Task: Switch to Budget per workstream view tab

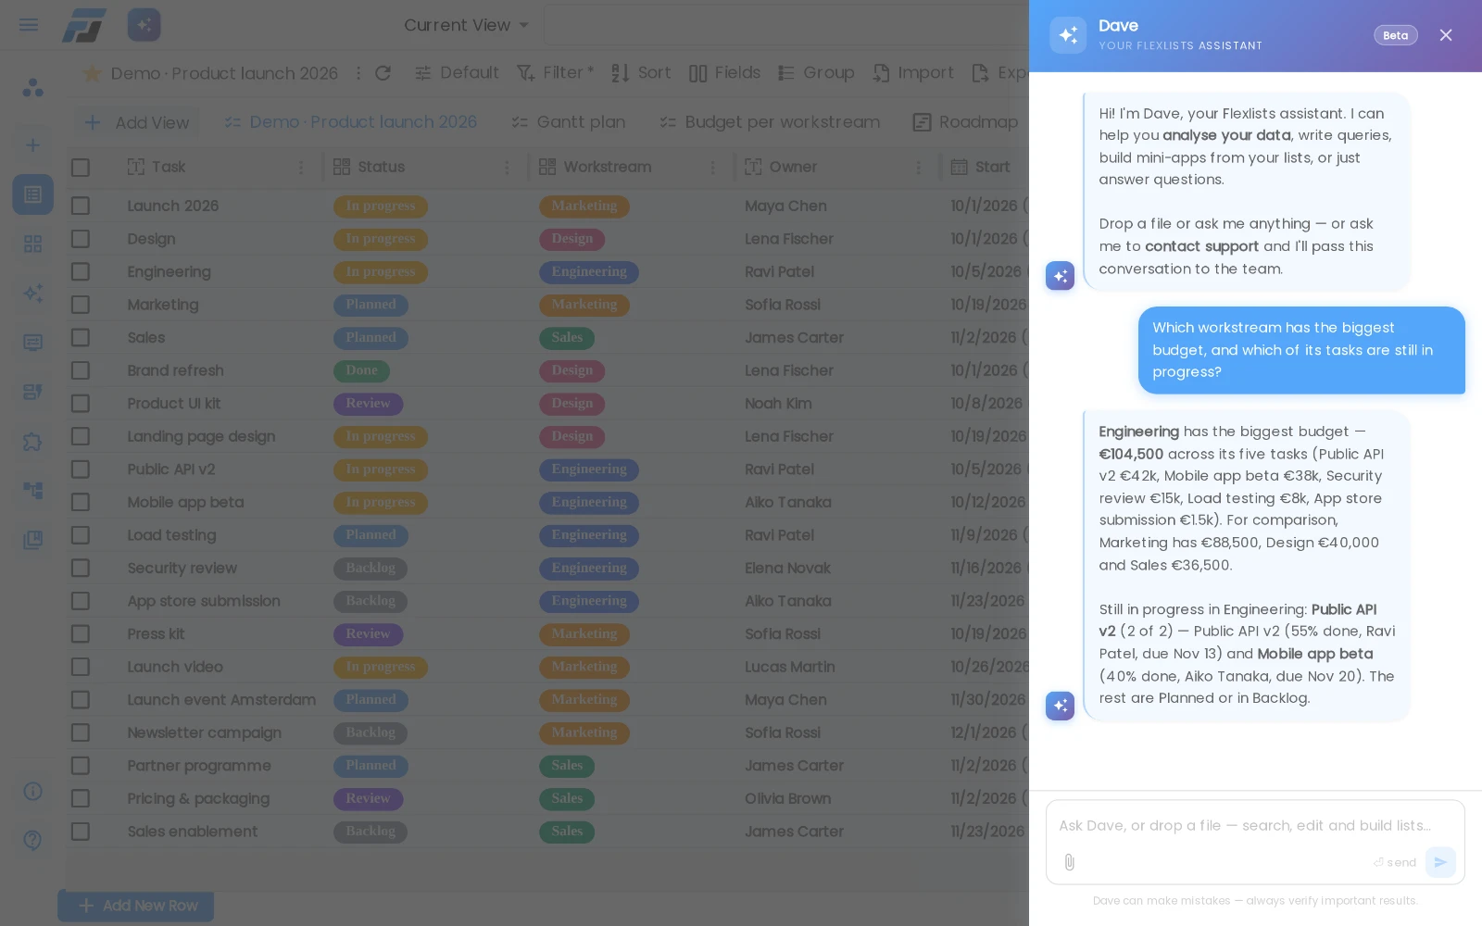Action: pyautogui.click(x=770, y=122)
